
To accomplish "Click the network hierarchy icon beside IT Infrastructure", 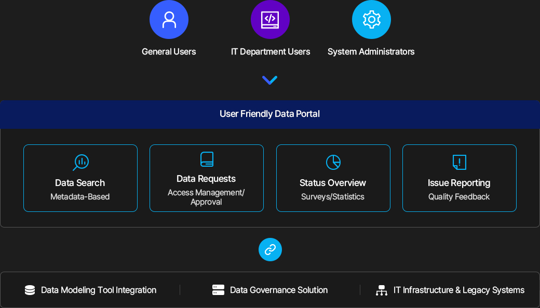I will [x=382, y=290].
